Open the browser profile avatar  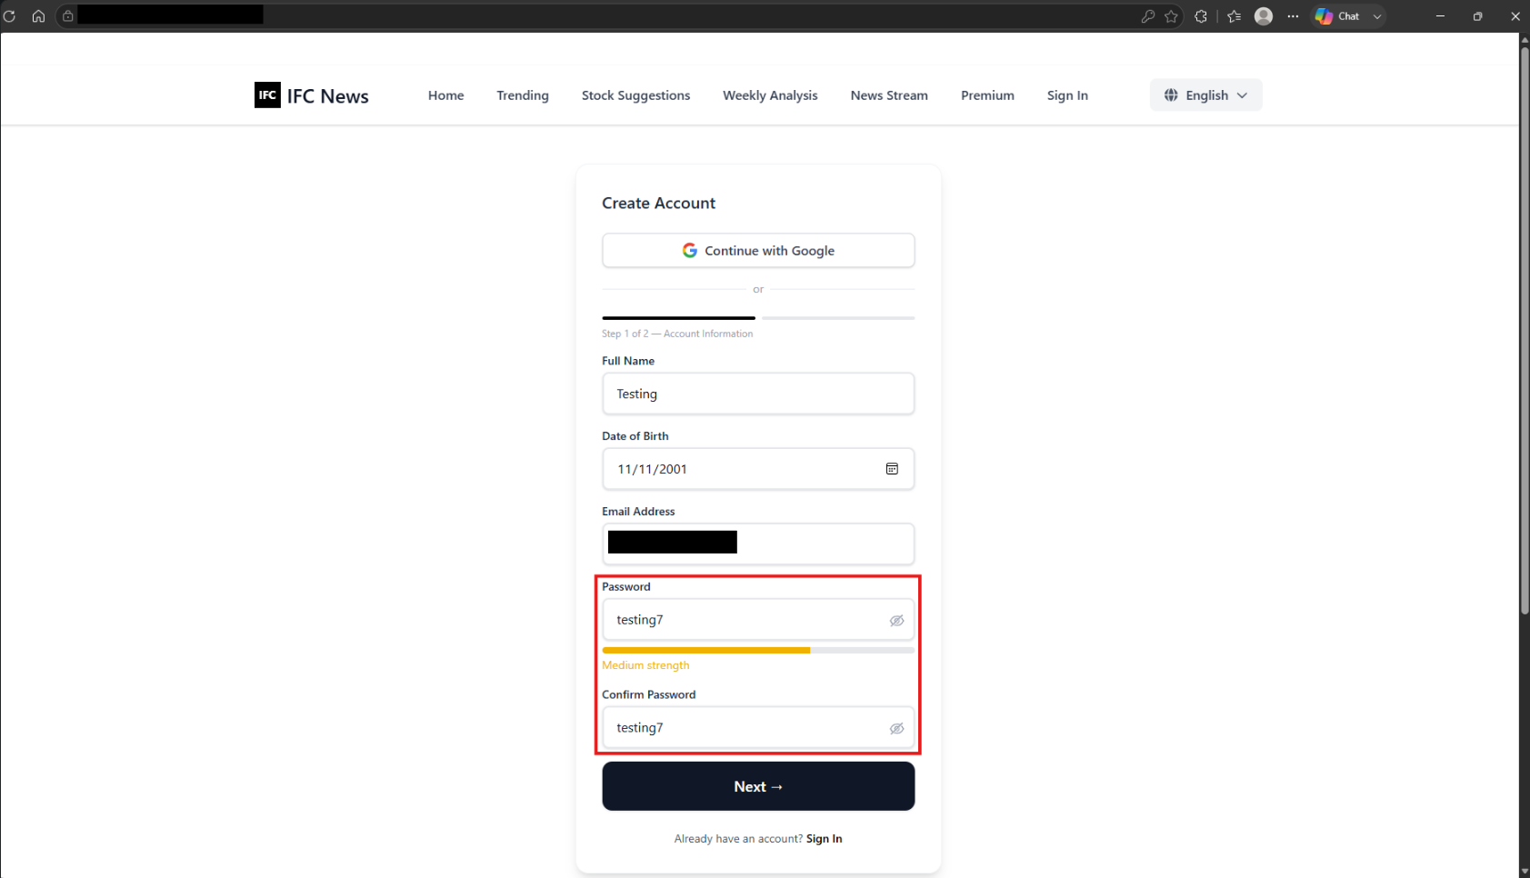point(1264,16)
